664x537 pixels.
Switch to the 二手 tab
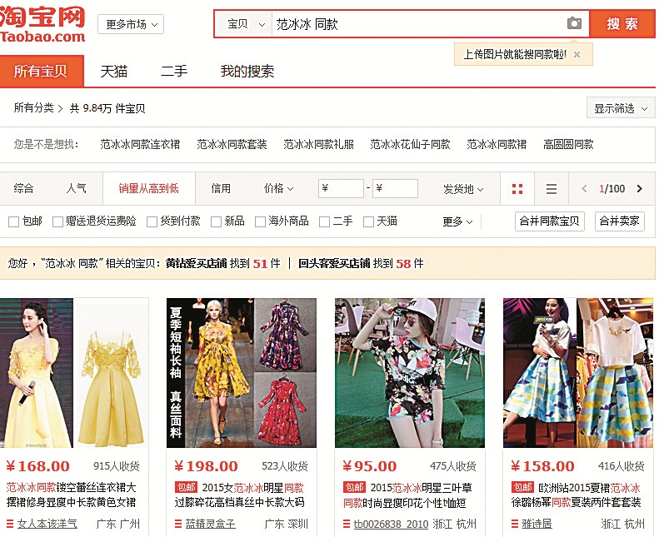click(174, 71)
